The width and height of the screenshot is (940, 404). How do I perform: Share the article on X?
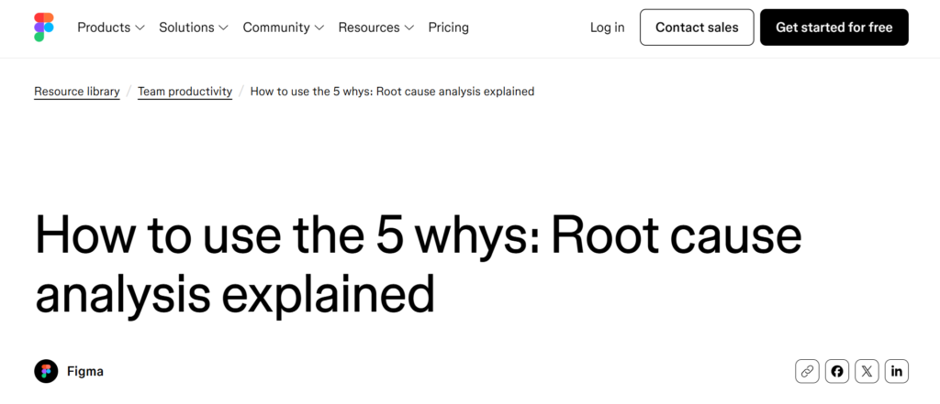867,371
